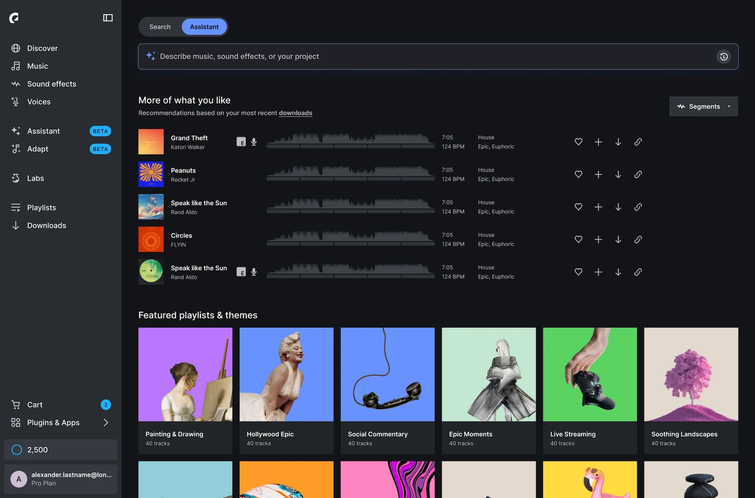Viewport: 755px width, 498px height.
Task: Copy the share link for Grand Theft
Action: [638, 142]
